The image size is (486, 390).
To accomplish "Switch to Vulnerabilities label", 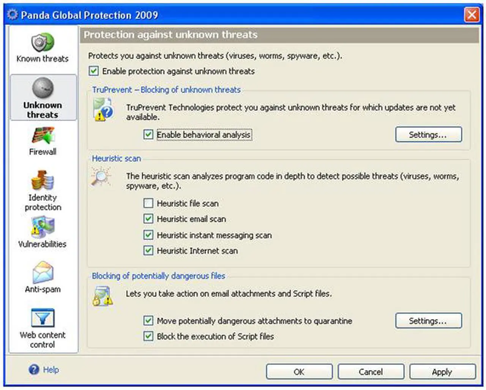I will 42,244.
